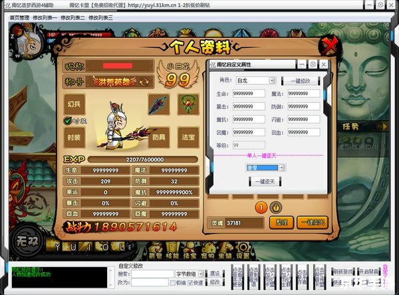This screenshot has width=399, height=295.
Task: Click the 防御 value input field
Action: pos(304,106)
